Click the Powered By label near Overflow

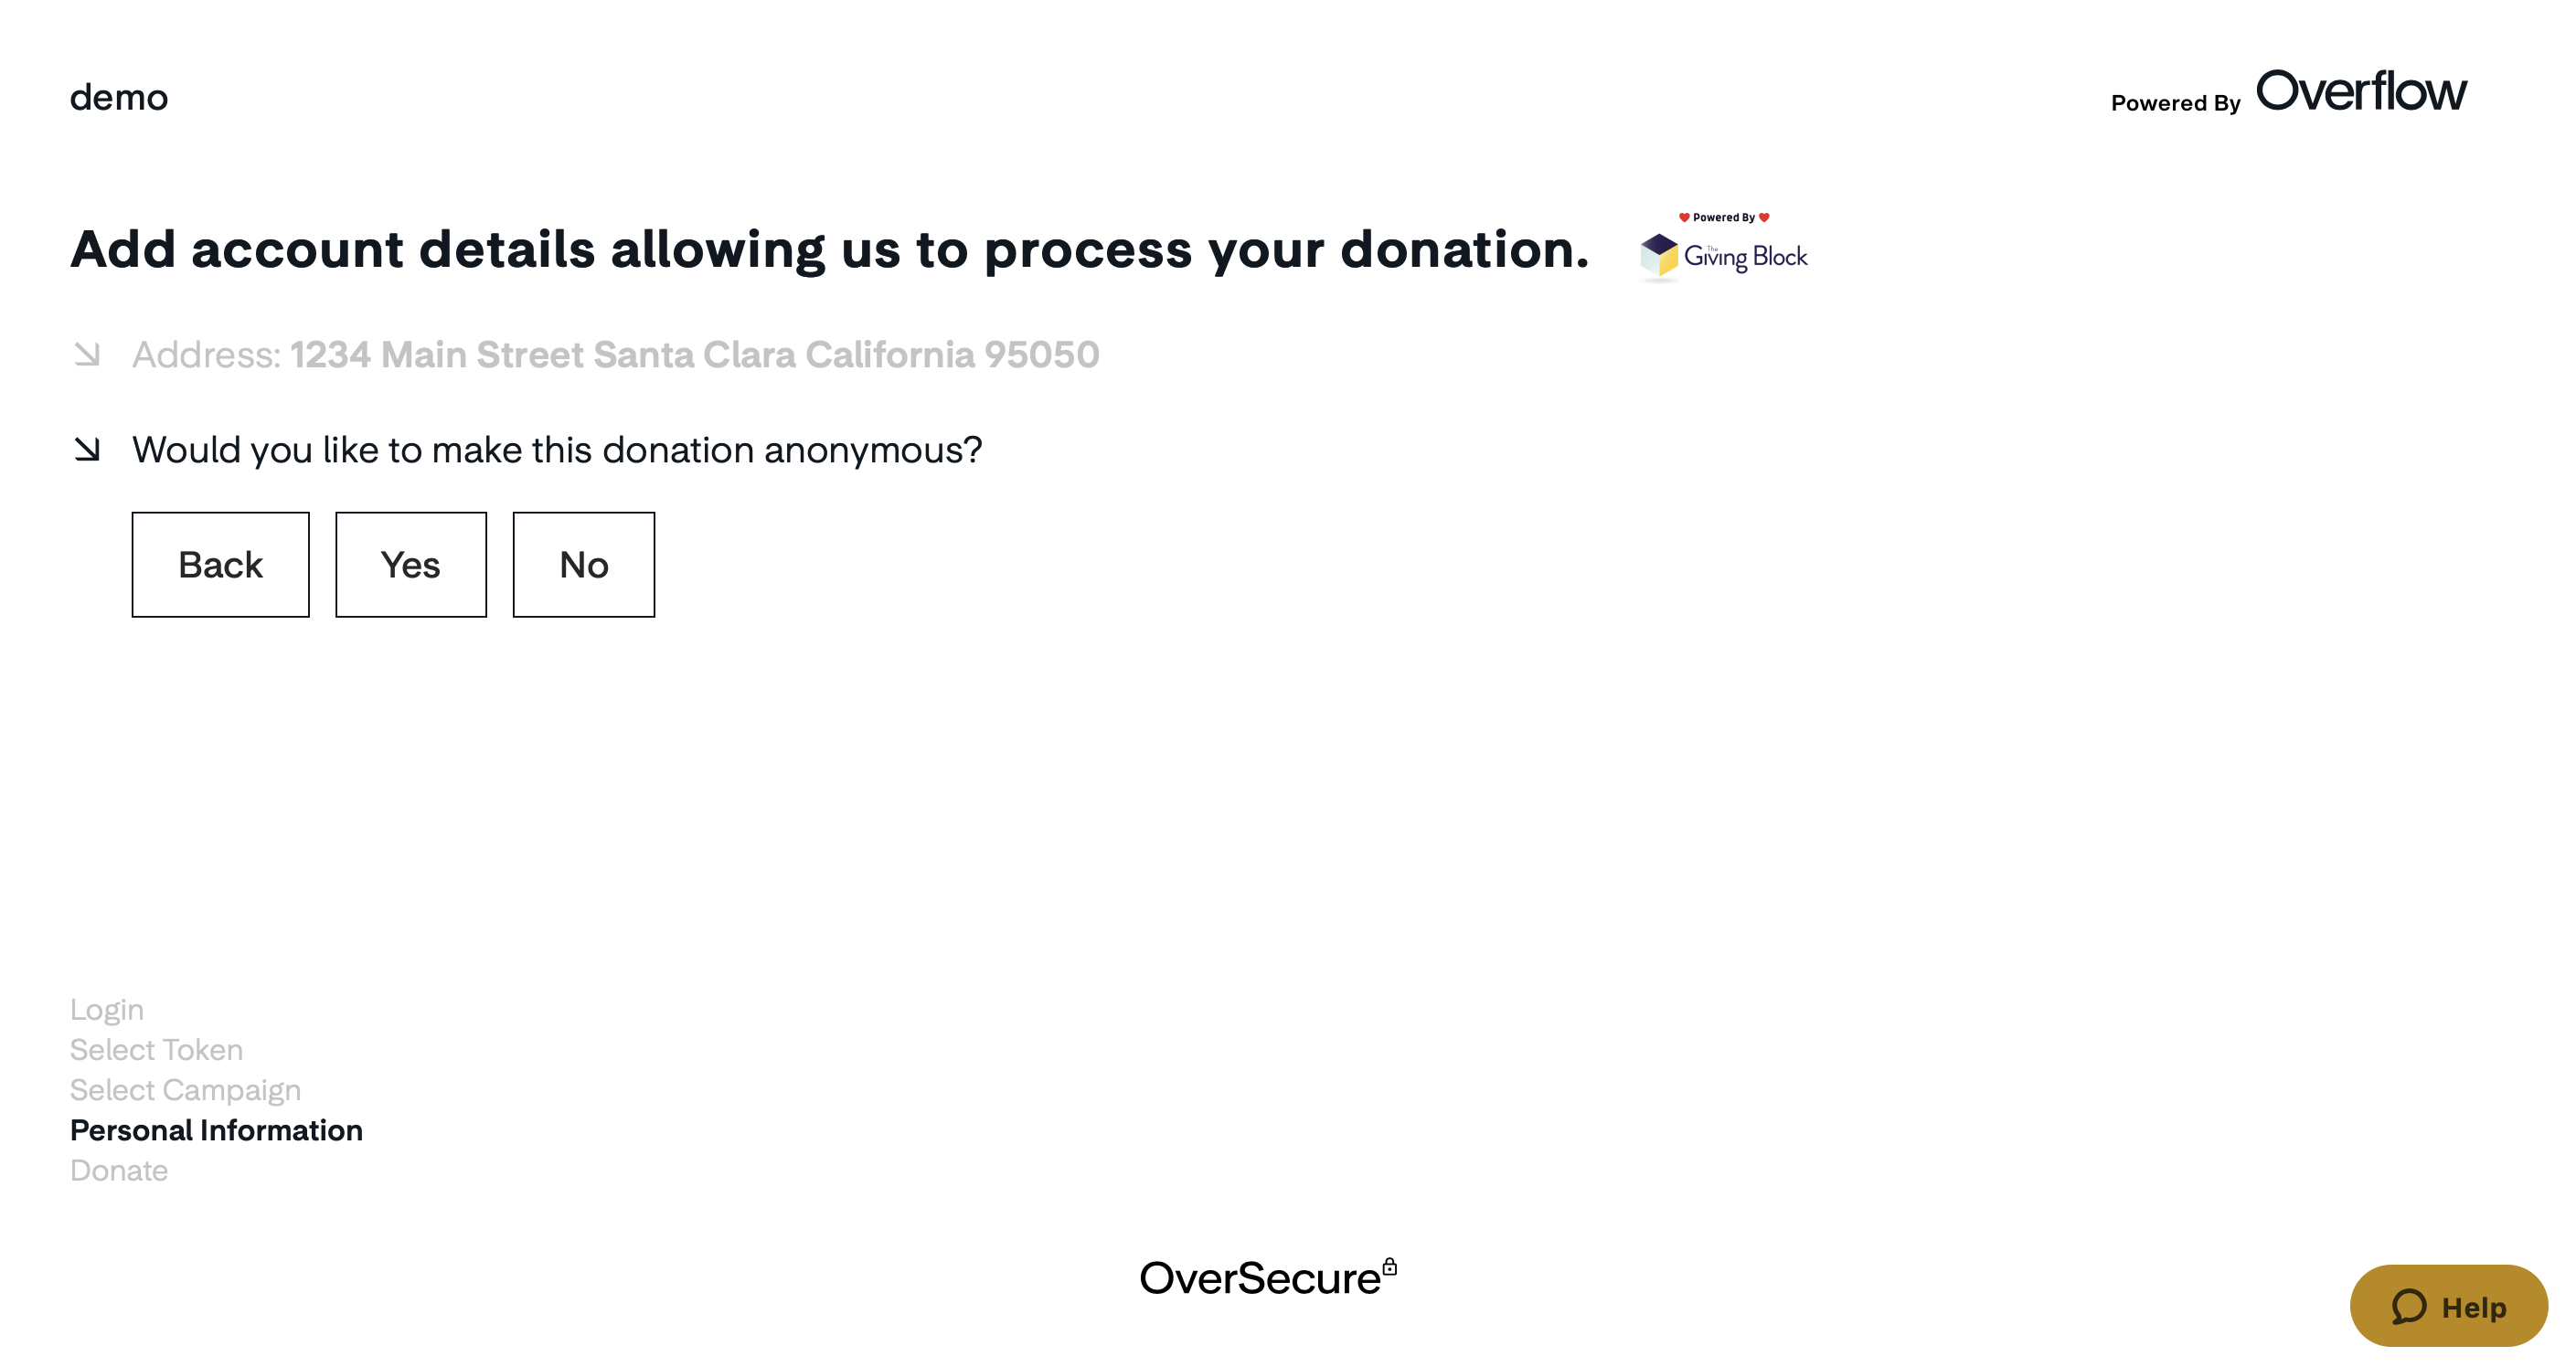(2175, 103)
